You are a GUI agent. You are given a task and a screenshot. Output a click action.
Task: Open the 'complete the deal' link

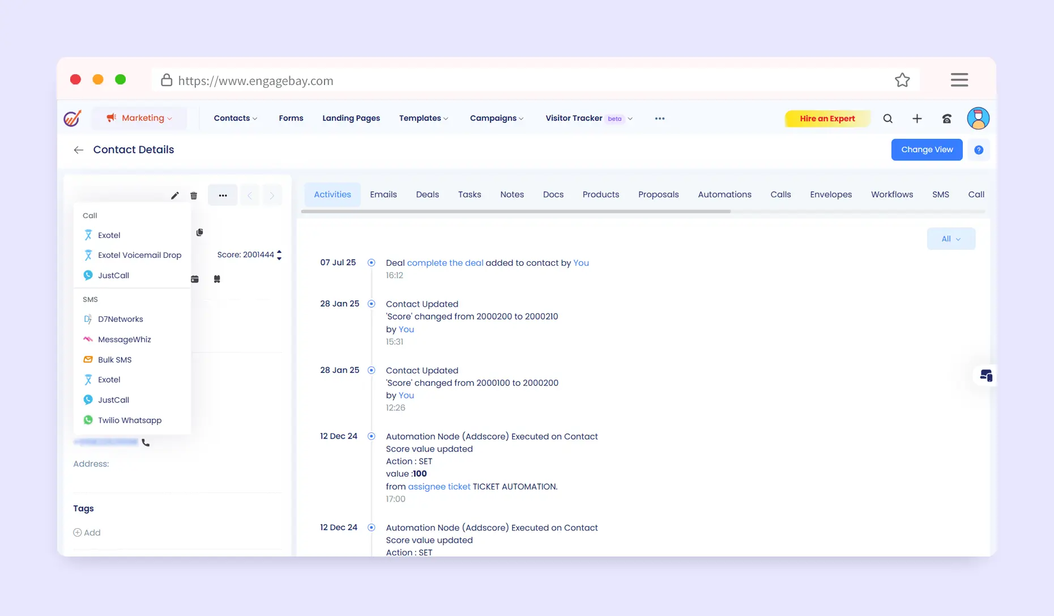pyautogui.click(x=445, y=263)
